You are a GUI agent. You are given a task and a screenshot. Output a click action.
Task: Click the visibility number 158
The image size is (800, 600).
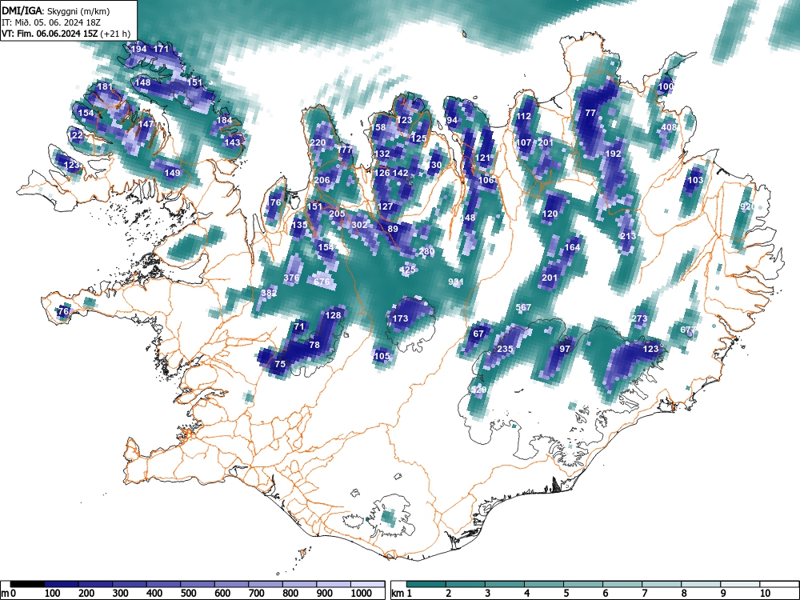point(378,127)
